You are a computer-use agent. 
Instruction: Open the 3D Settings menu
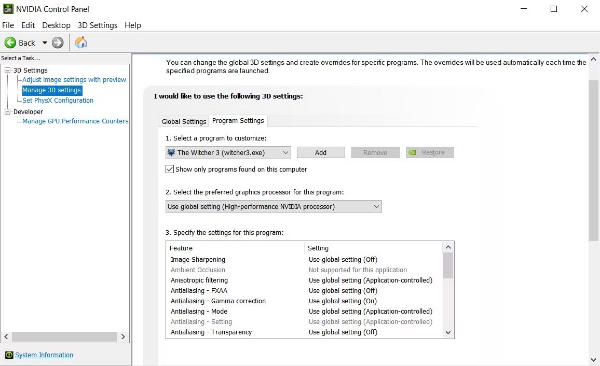click(98, 25)
